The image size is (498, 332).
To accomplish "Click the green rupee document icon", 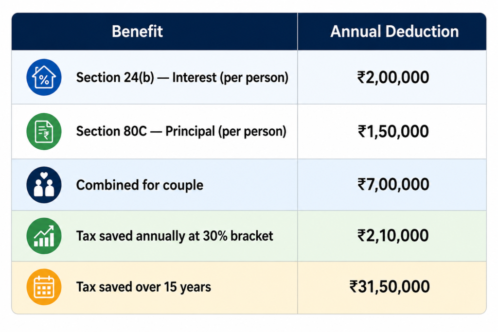I will click(x=44, y=131).
